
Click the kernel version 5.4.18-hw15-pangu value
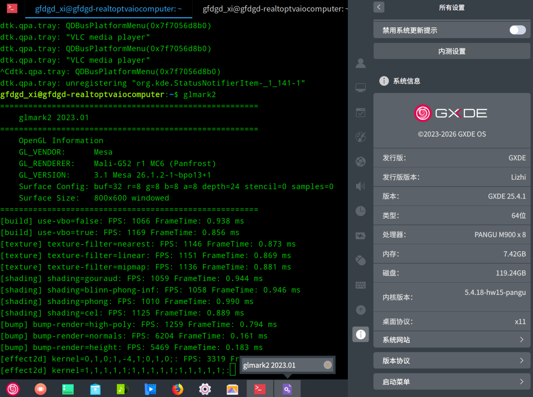[x=495, y=292]
